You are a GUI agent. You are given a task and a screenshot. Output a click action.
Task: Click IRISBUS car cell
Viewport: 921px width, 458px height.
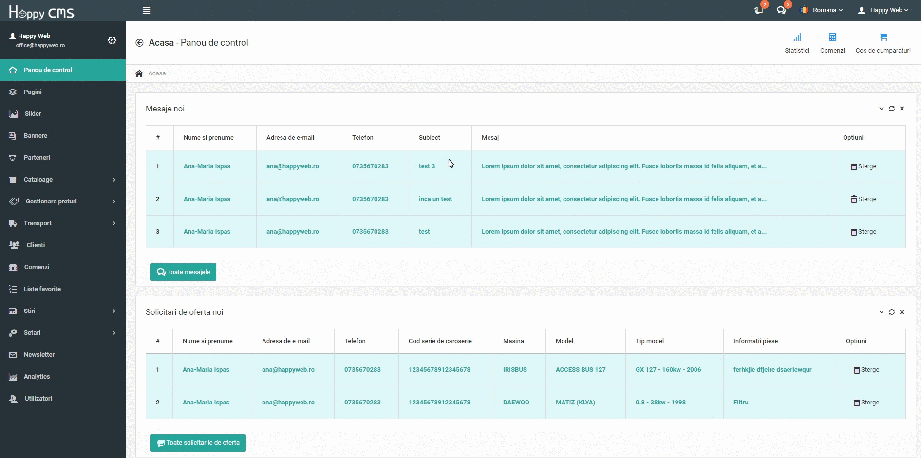(515, 370)
